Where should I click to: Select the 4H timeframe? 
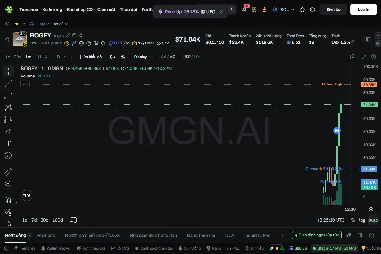(48, 57)
